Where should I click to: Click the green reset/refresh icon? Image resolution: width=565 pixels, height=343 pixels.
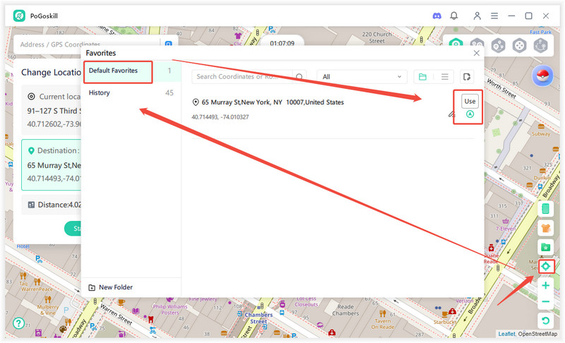pos(545,320)
